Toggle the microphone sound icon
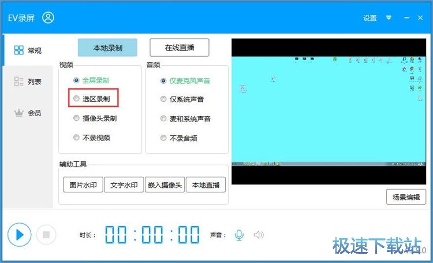 (x=239, y=235)
